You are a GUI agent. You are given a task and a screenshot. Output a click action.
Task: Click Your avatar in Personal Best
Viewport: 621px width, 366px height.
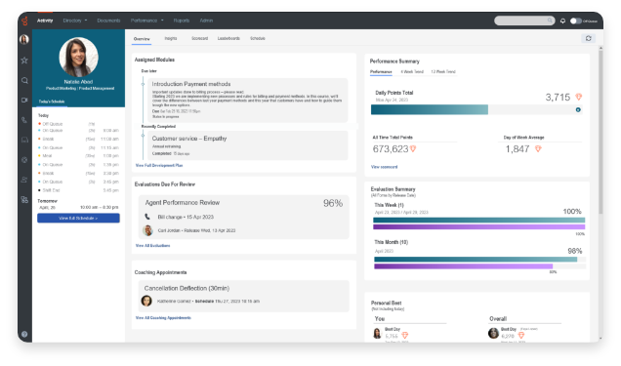click(378, 333)
